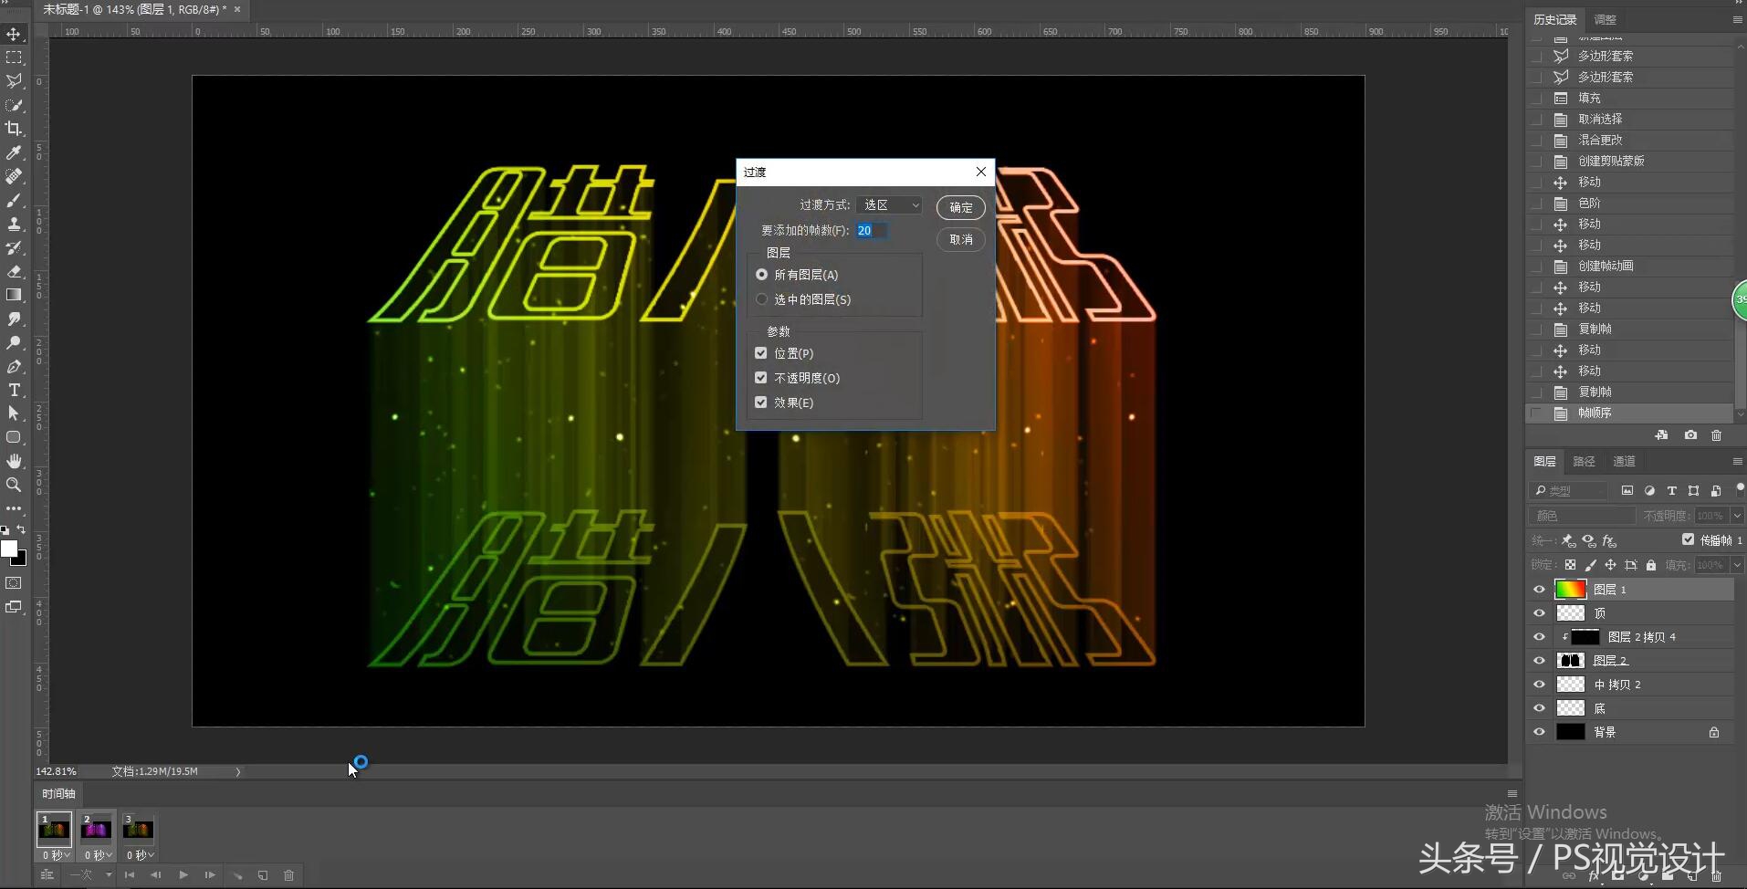This screenshot has height=889, width=1747.
Task: Switch to the 路径 tab
Action: pyautogui.click(x=1584, y=462)
